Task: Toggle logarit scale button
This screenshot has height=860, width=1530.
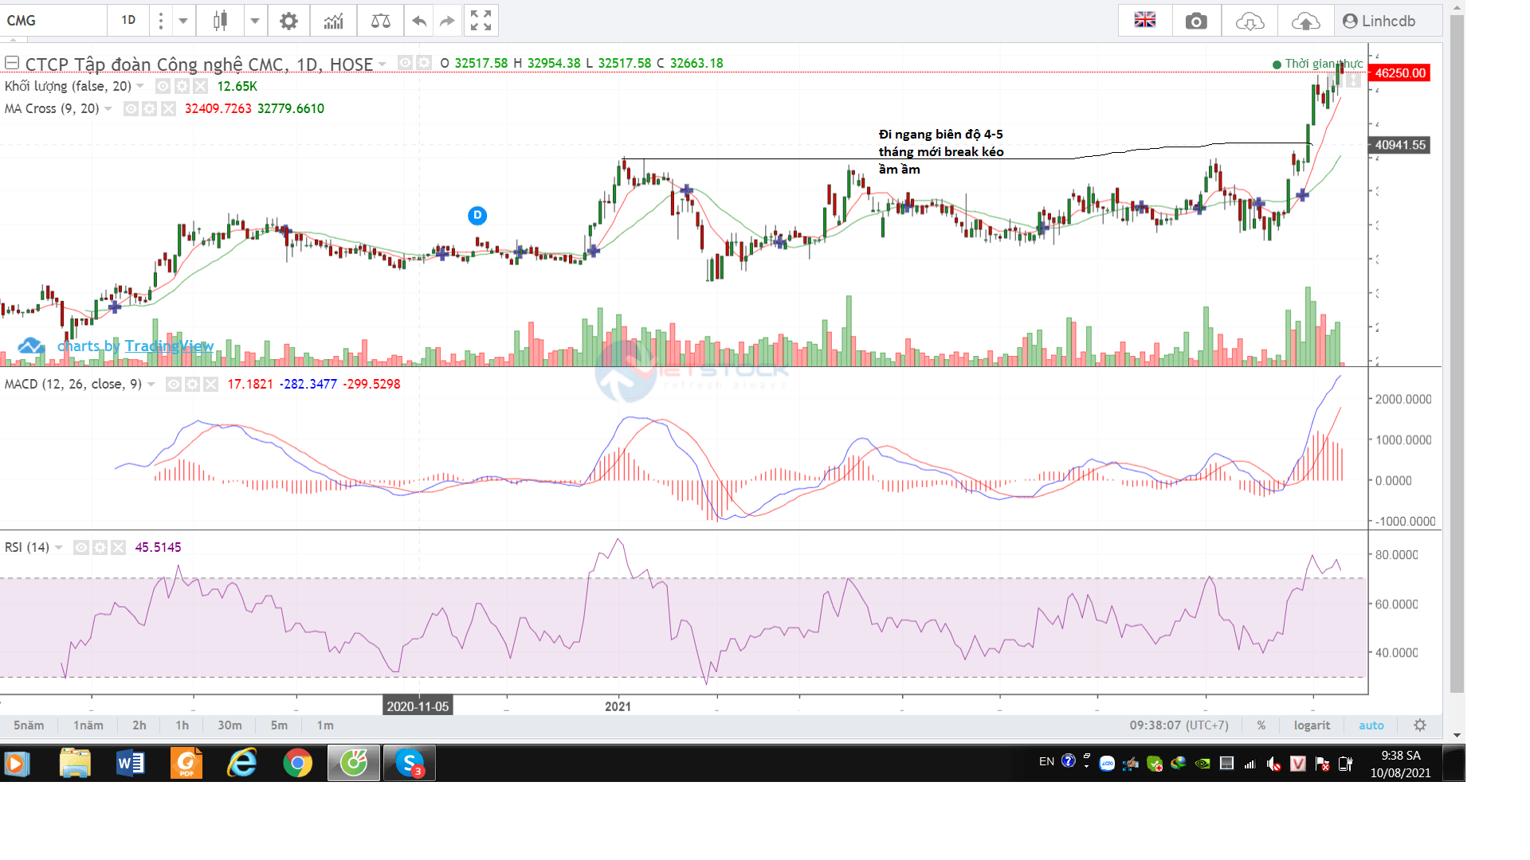Action: point(1312,725)
